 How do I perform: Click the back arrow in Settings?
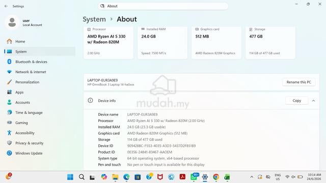click(6, 6)
